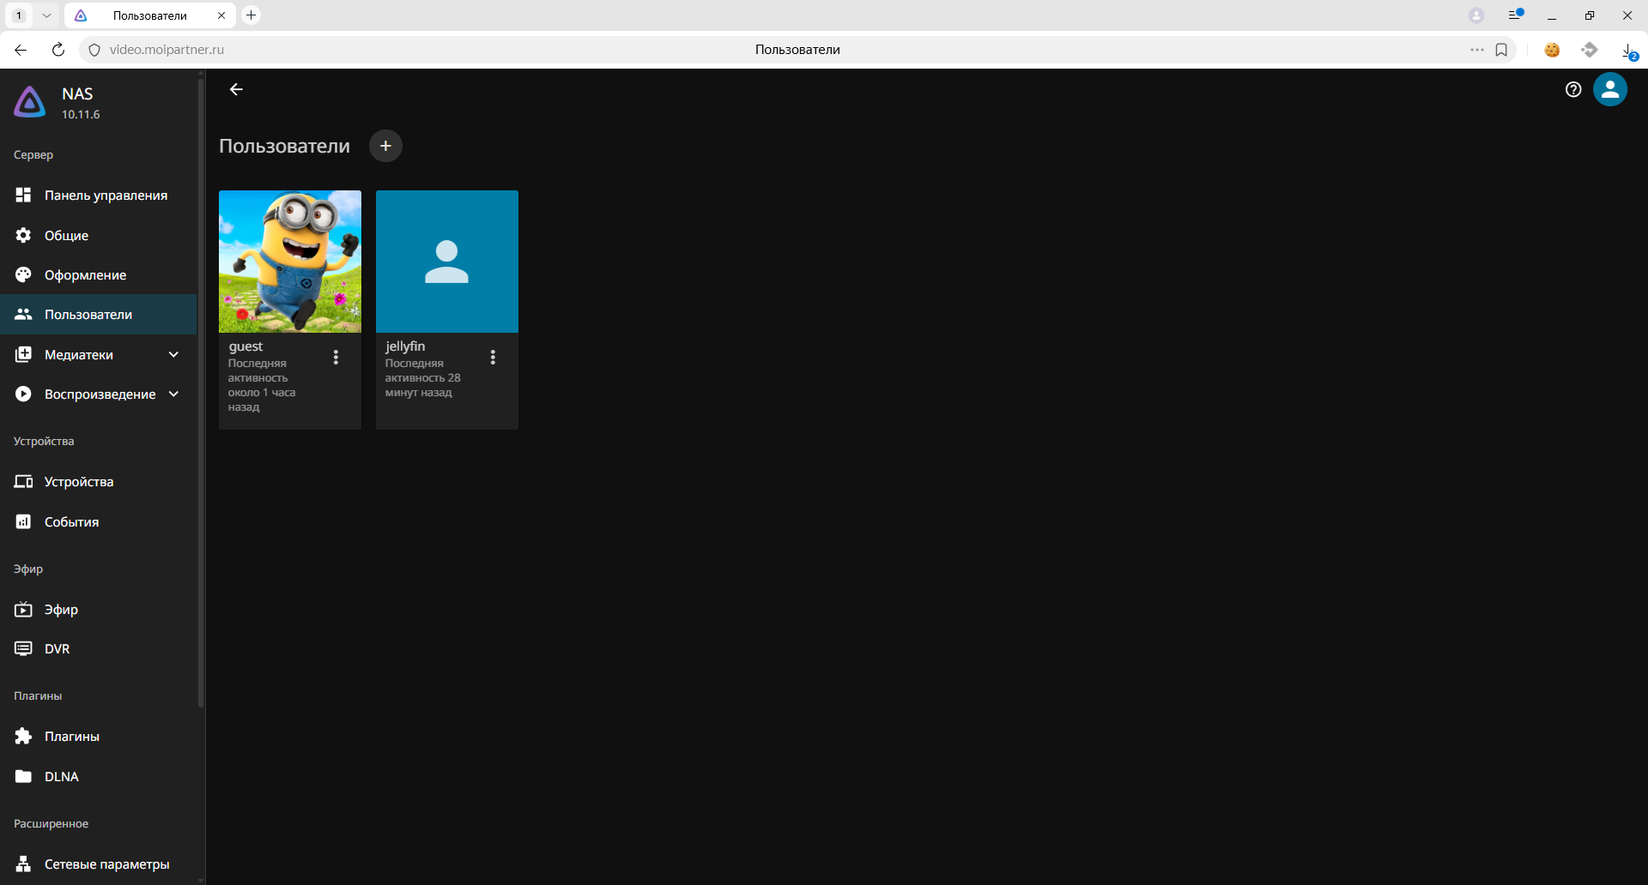The image size is (1648, 885).
Task: Open the user profile avatar menu
Action: pos(1609,89)
